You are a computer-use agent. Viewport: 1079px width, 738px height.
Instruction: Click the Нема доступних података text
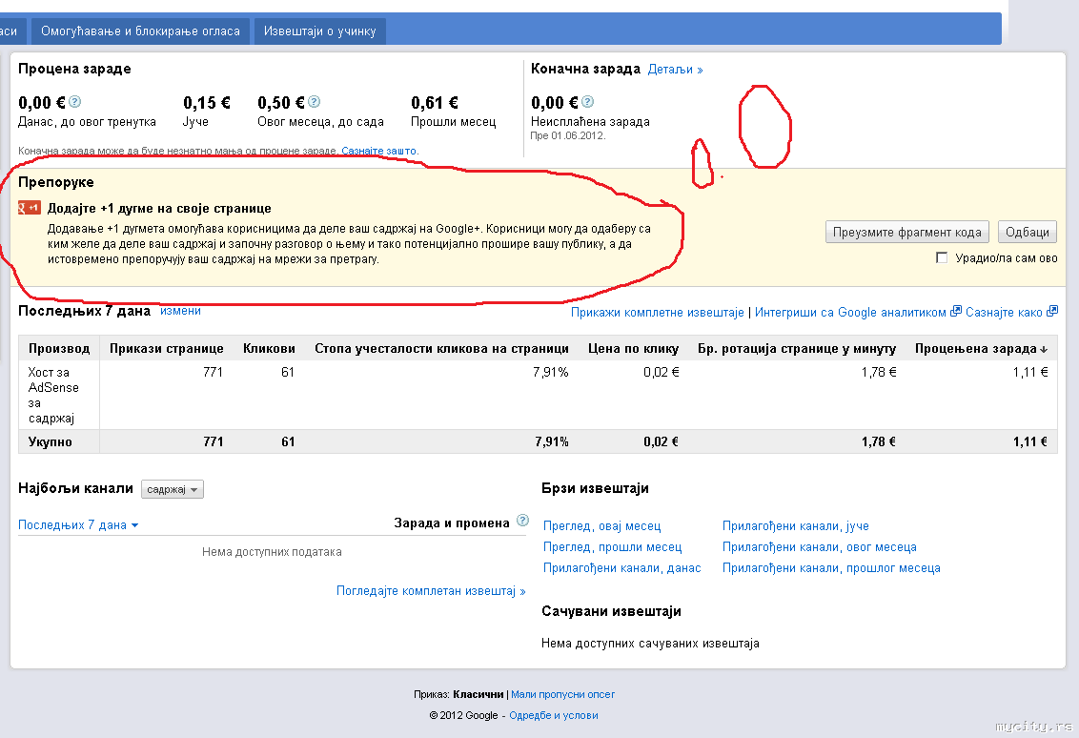272,551
